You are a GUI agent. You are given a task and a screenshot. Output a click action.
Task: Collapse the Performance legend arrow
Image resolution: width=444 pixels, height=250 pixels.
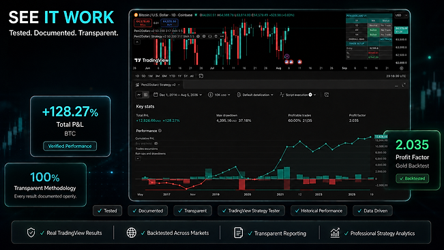[x=138, y=159]
